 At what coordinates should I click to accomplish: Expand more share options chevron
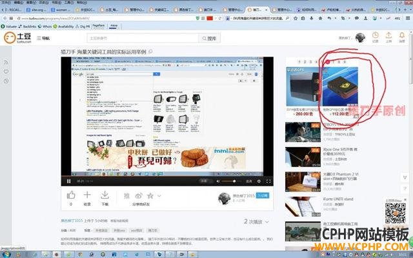[x=159, y=195]
